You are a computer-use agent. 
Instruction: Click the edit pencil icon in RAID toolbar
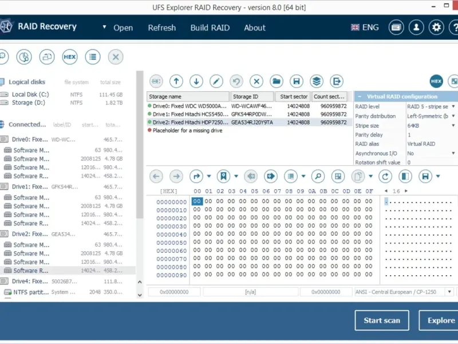(x=216, y=81)
